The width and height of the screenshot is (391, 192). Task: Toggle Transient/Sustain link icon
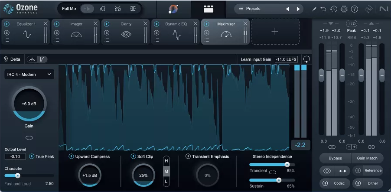tap(273, 172)
